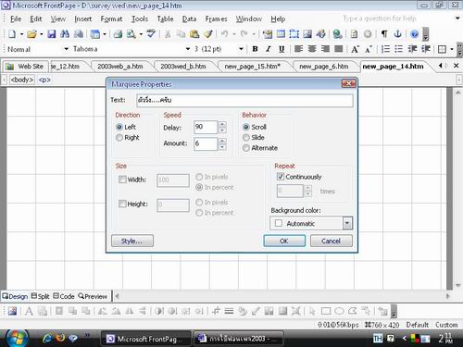Screen dimensions: 463x347
Task: Select the Slide behavior option
Action: 246,137
